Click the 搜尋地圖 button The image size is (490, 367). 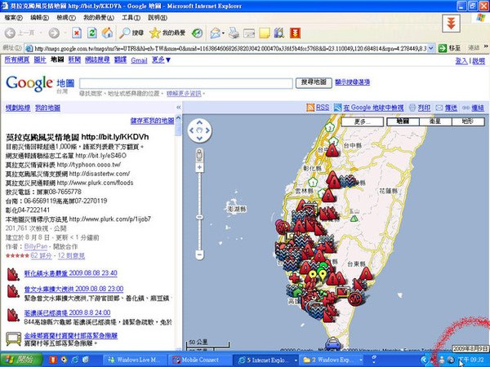[314, 82]
